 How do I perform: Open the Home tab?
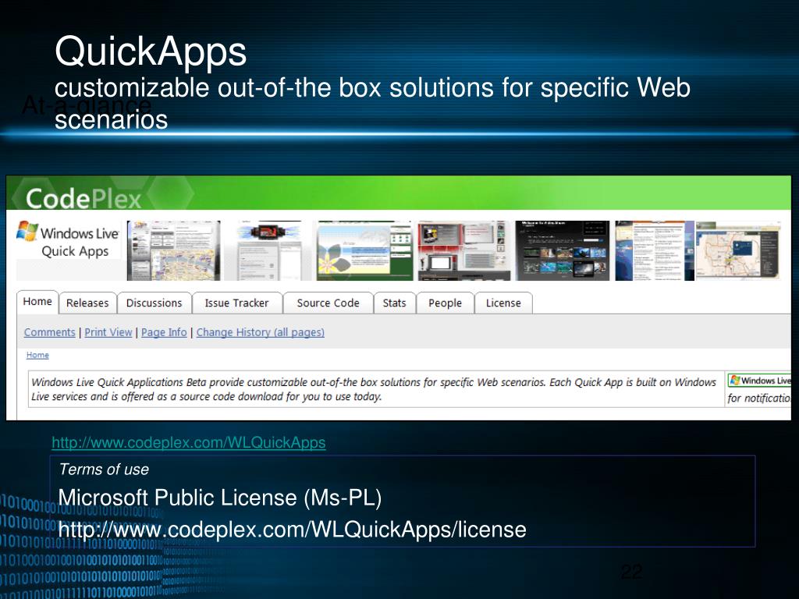[37, 302]
